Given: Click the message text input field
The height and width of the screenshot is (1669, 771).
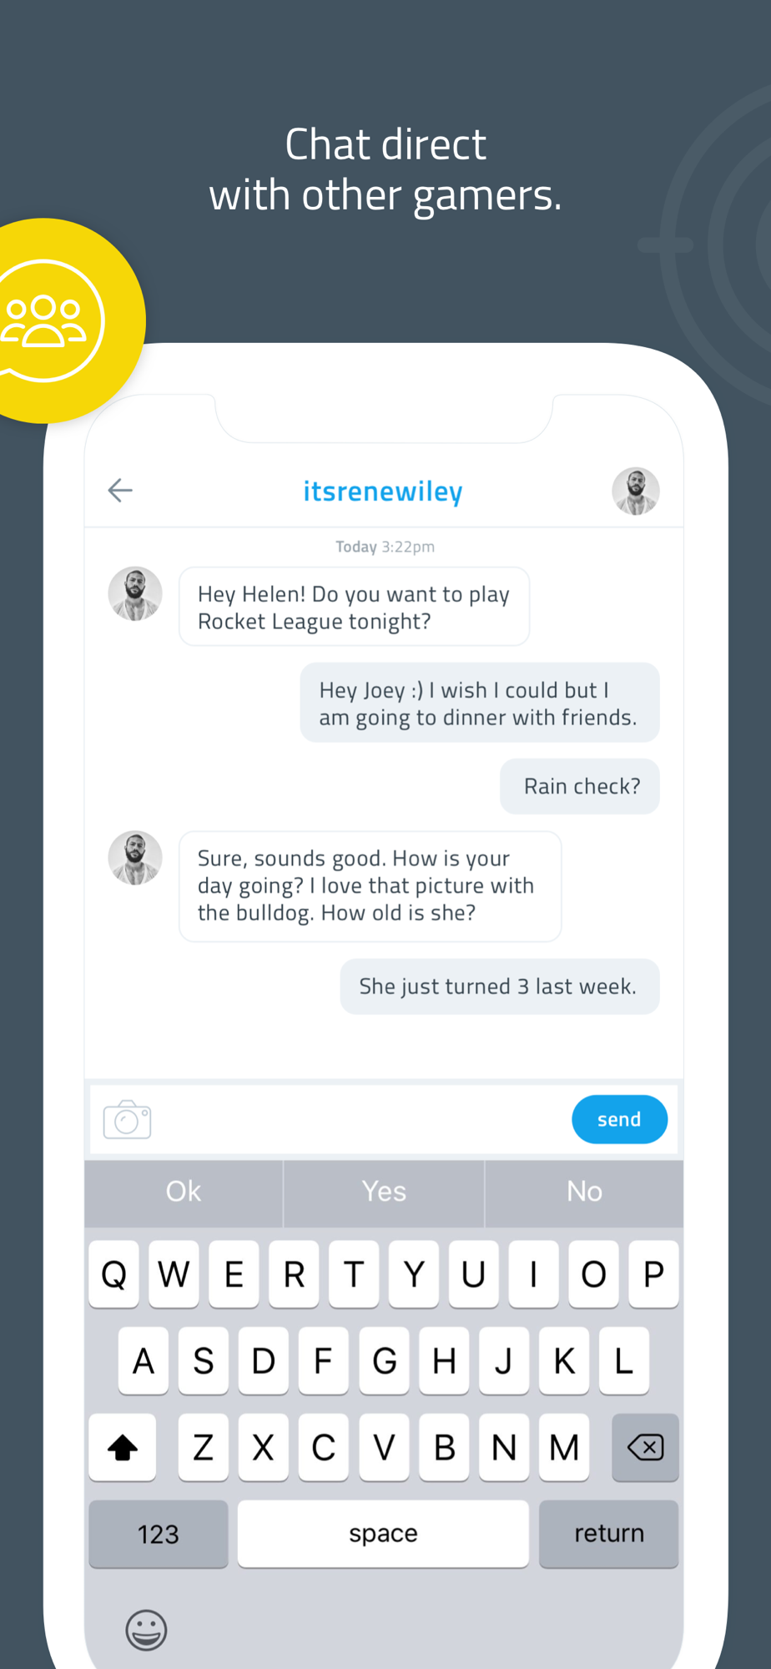Looking at the screenshot, I should pos(359,1120).
